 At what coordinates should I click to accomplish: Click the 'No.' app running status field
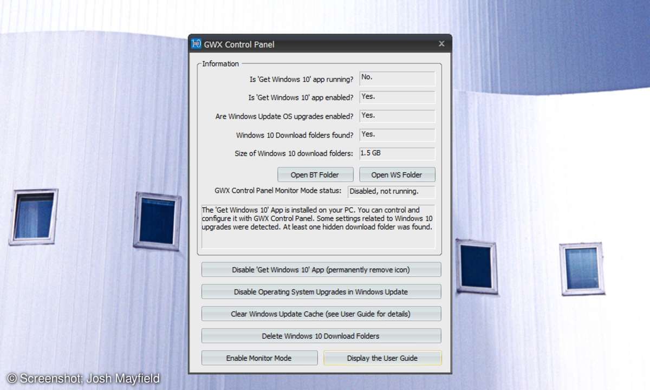397,79
